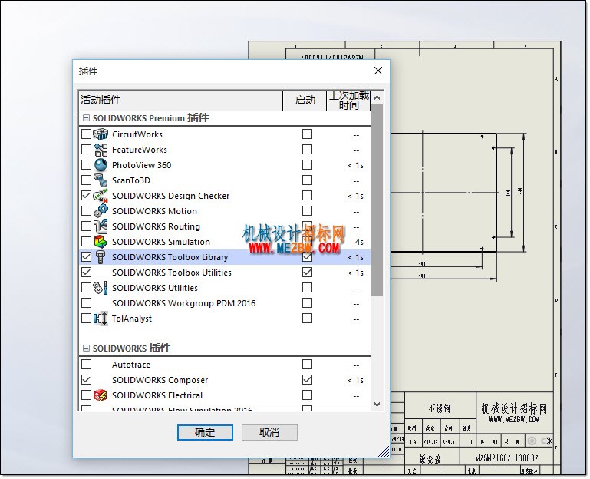590x479 pixels.
Task: Tick PhotoView 360 startup checkbox
Action: 307,165
